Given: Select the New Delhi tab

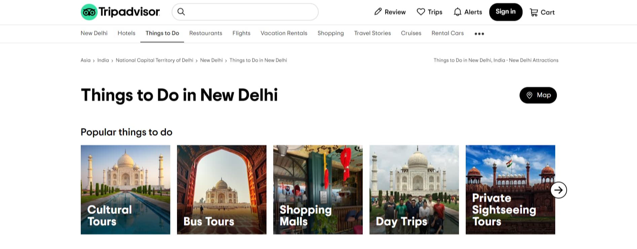Looking at the screenshot, I should [x=94, y=33].
